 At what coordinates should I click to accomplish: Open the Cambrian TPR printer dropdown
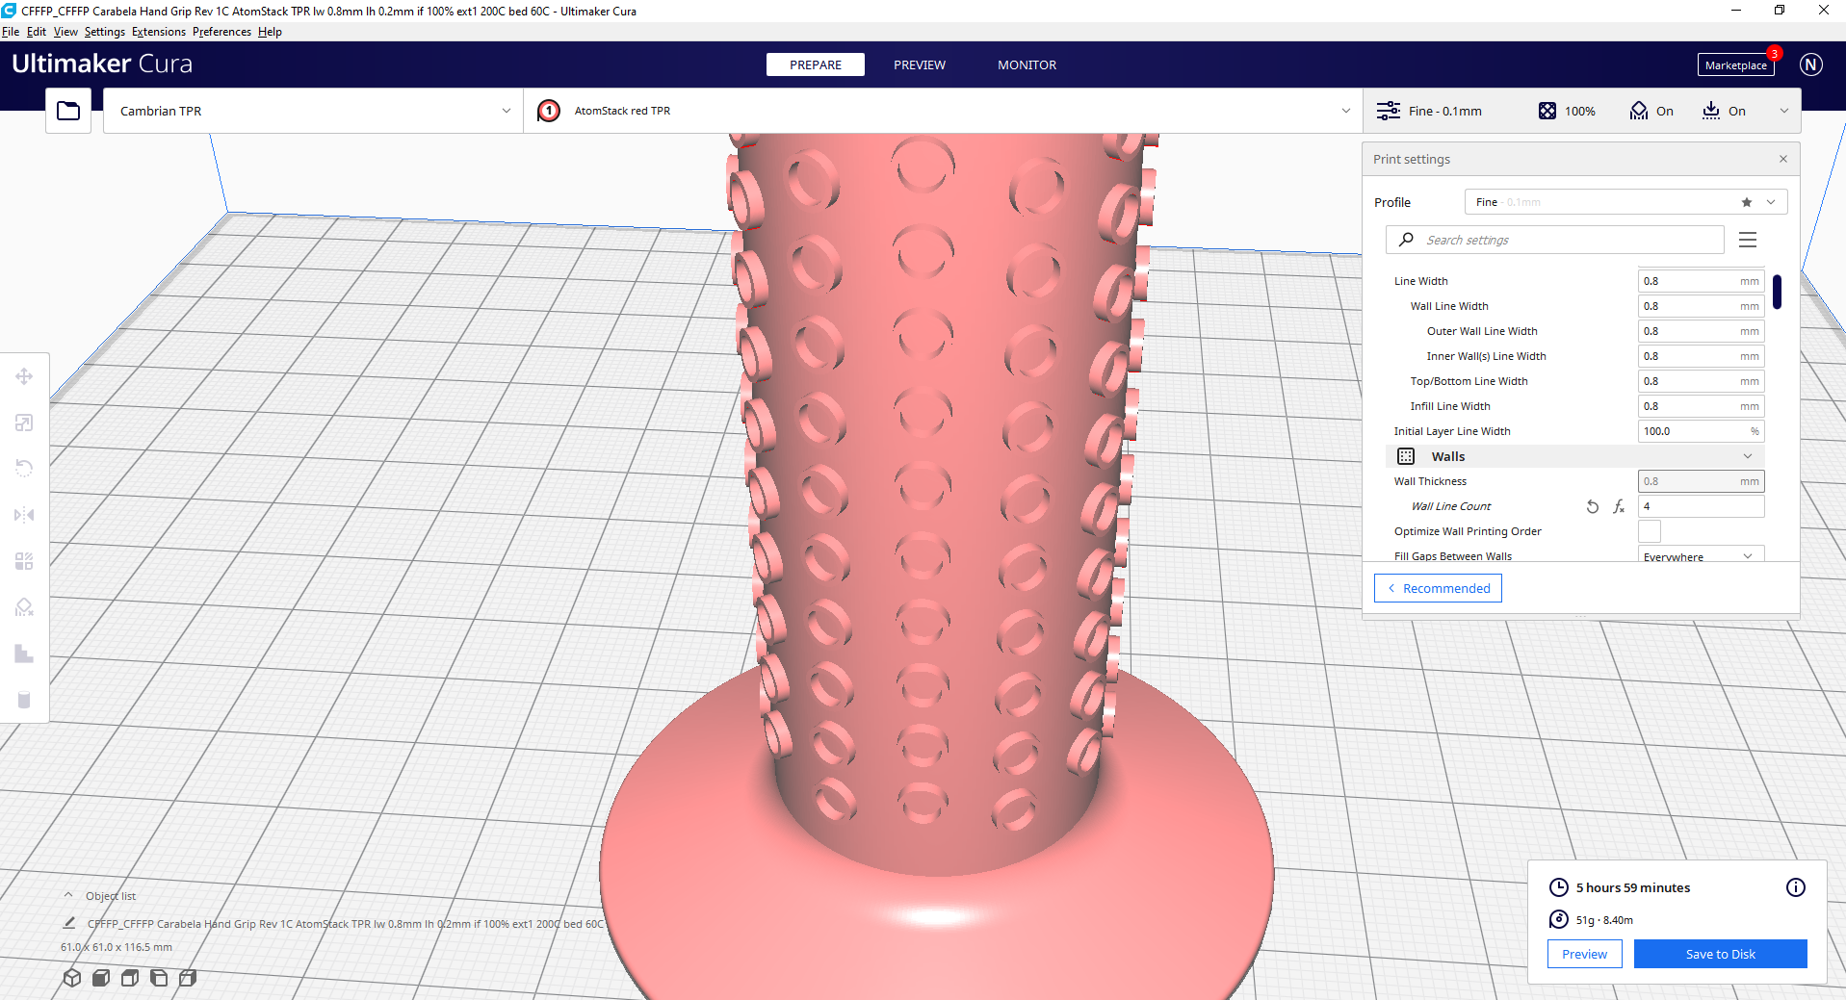[x=312, y=111]
